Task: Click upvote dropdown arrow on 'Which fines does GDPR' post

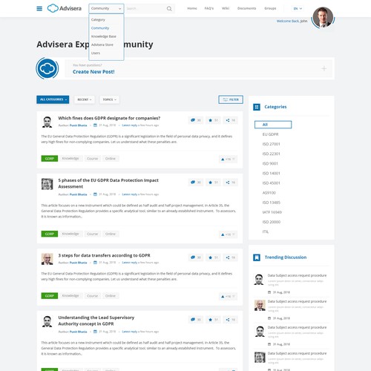Action: [x=234, y=159]
